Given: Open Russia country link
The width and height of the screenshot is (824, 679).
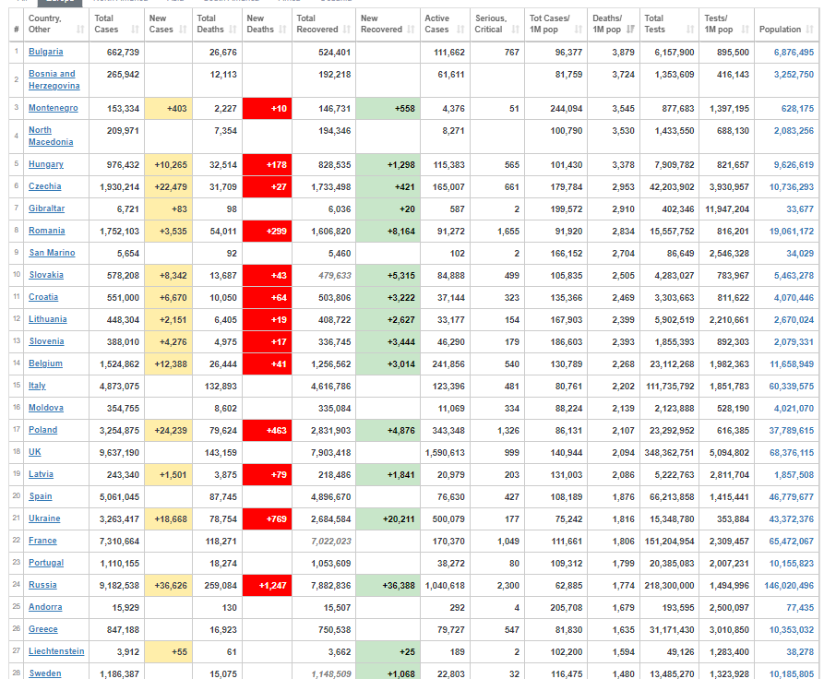Looking at the screenshot, I should [42, 584].
